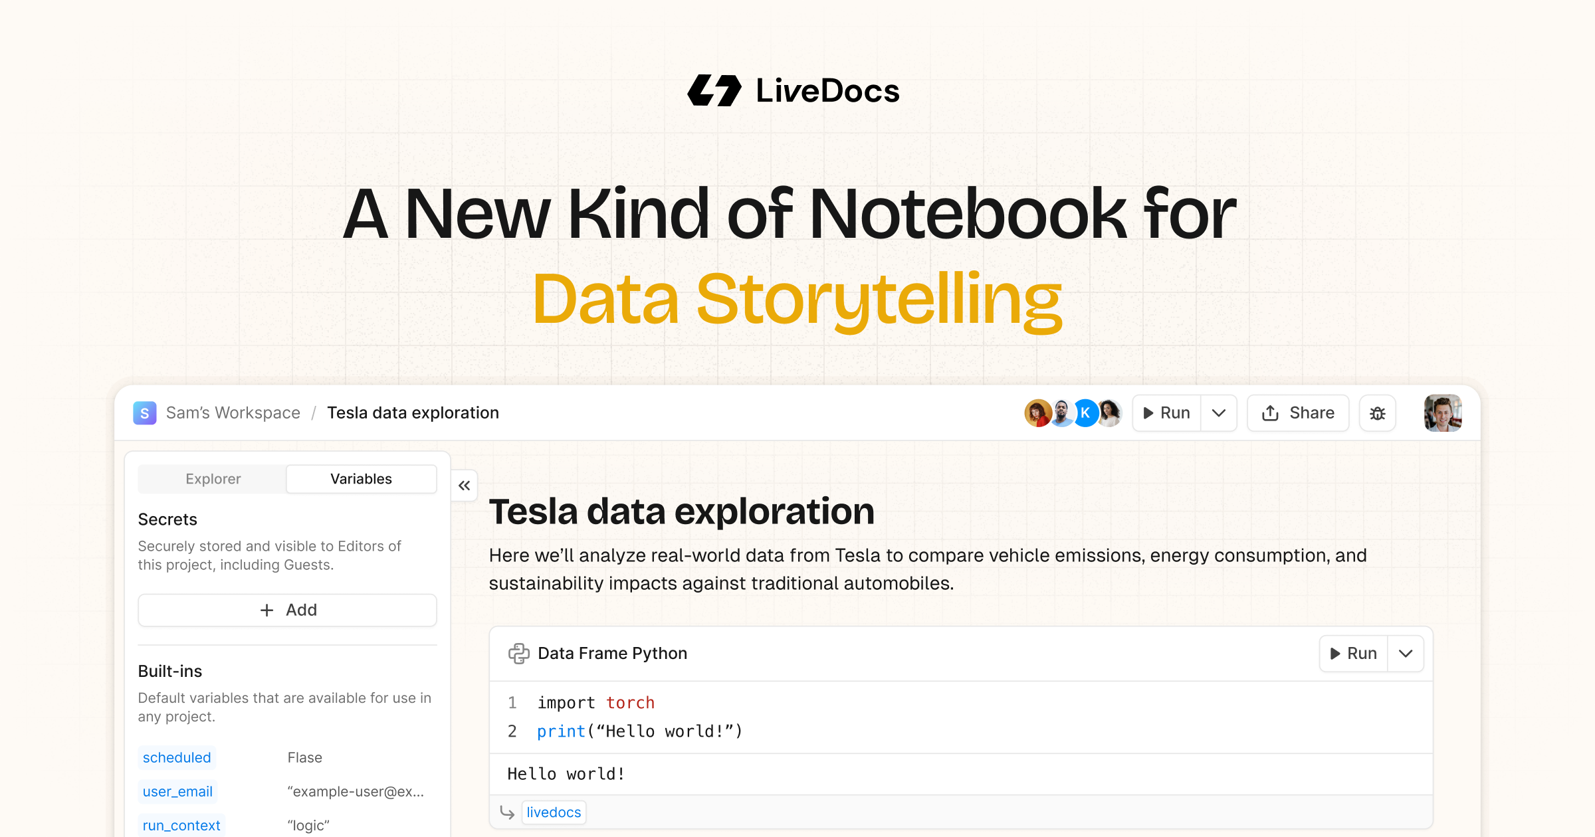Click the Sam's Workspace avatar icon
This screenshot has width=1595, height=837.
click(145, 413)
